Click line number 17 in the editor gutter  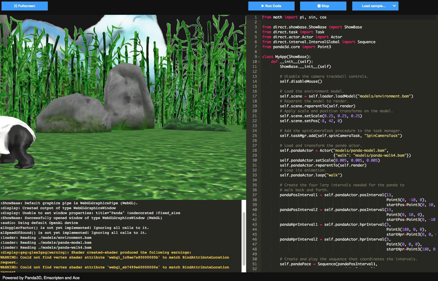click(255, 96)
